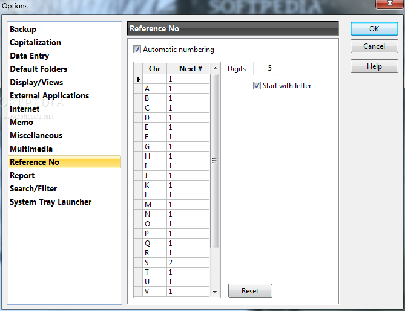
Task: Click the Next # value 2 in row S
Action: click(188, 263)
